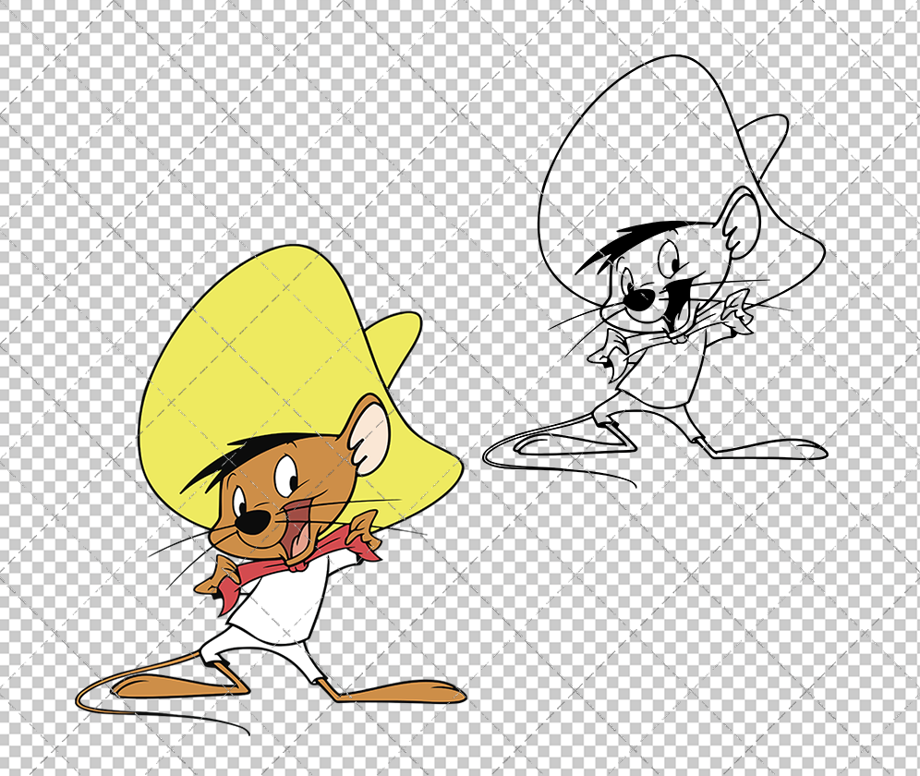Click the pink inner ear of the colored mouse
Image resolution: width=920 pixels, height=776 pixels.
coord(372,437)
